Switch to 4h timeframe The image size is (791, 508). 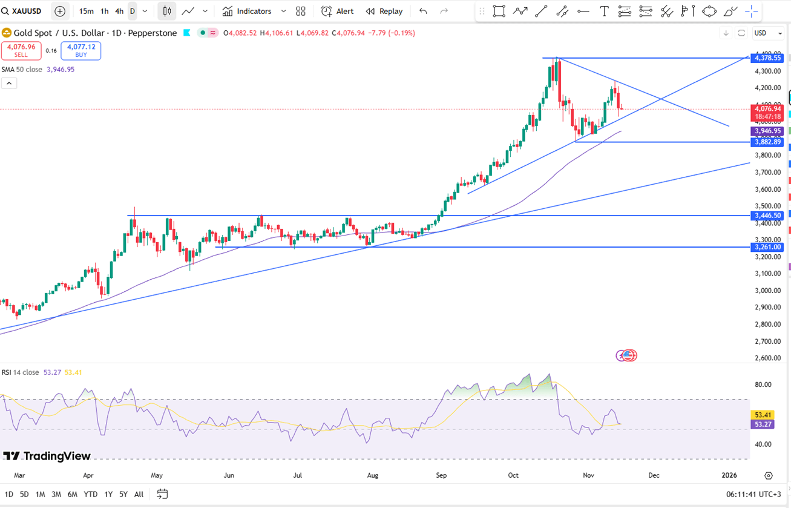pos(119,12)
